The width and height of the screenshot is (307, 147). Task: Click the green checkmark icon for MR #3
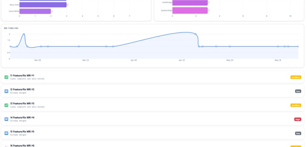pyautogui.click(x=6, y=105)
